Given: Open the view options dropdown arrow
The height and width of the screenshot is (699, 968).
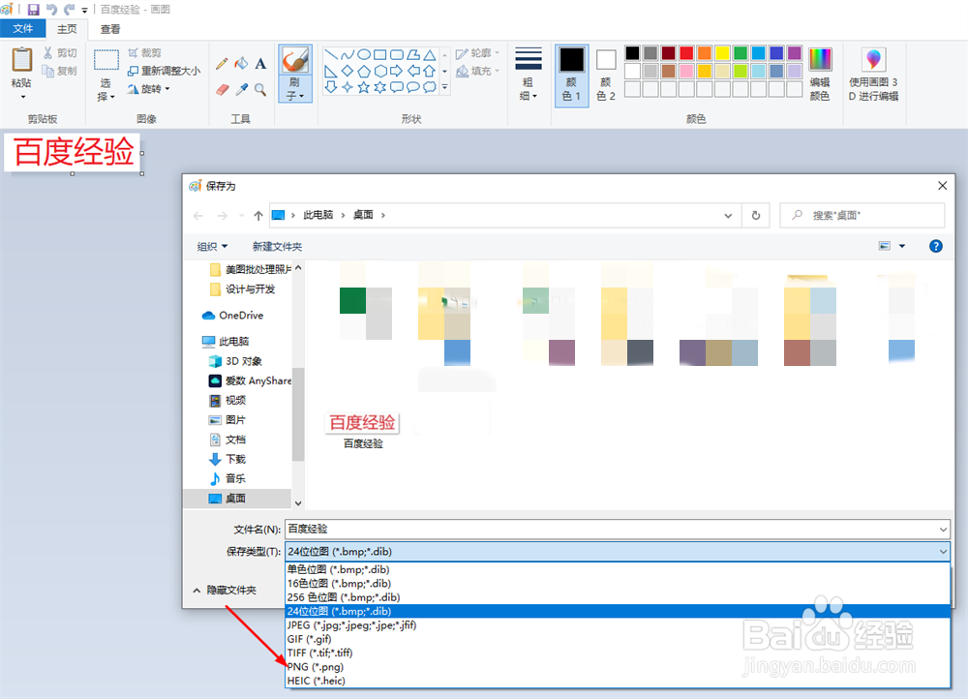Looking at the screenshot, I should tap(902, 246).
